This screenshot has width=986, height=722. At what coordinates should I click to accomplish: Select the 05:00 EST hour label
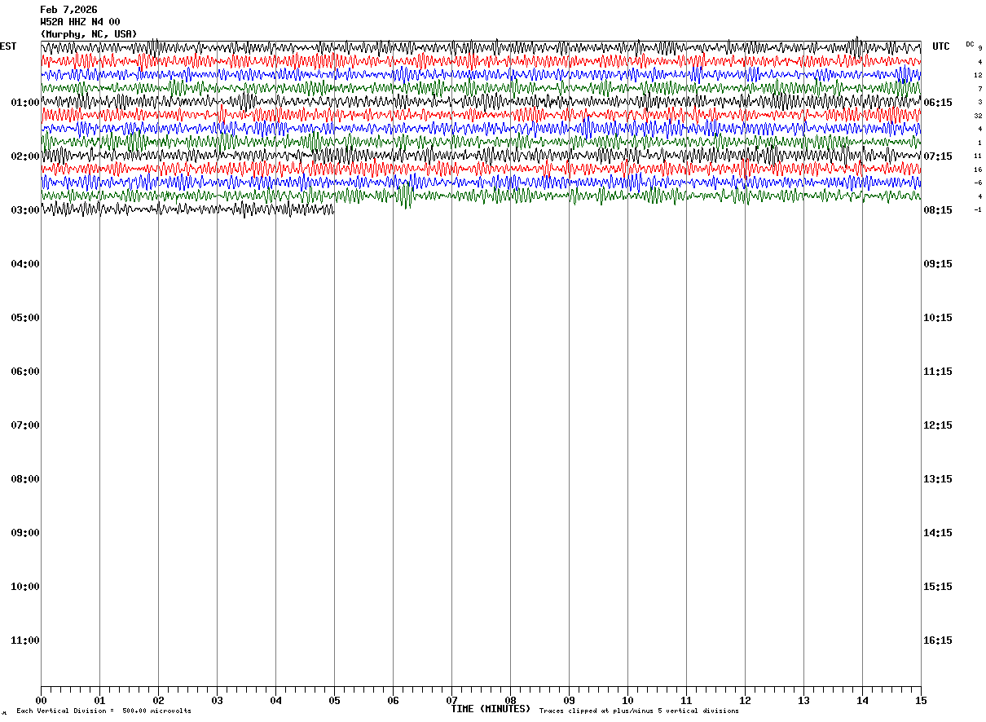click(25, 318)
